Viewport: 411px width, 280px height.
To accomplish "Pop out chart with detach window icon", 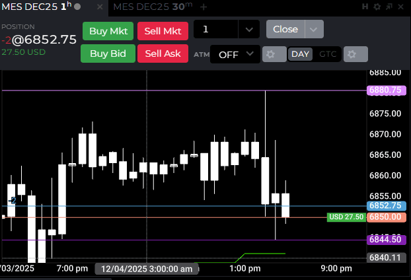I will (389, 7).
